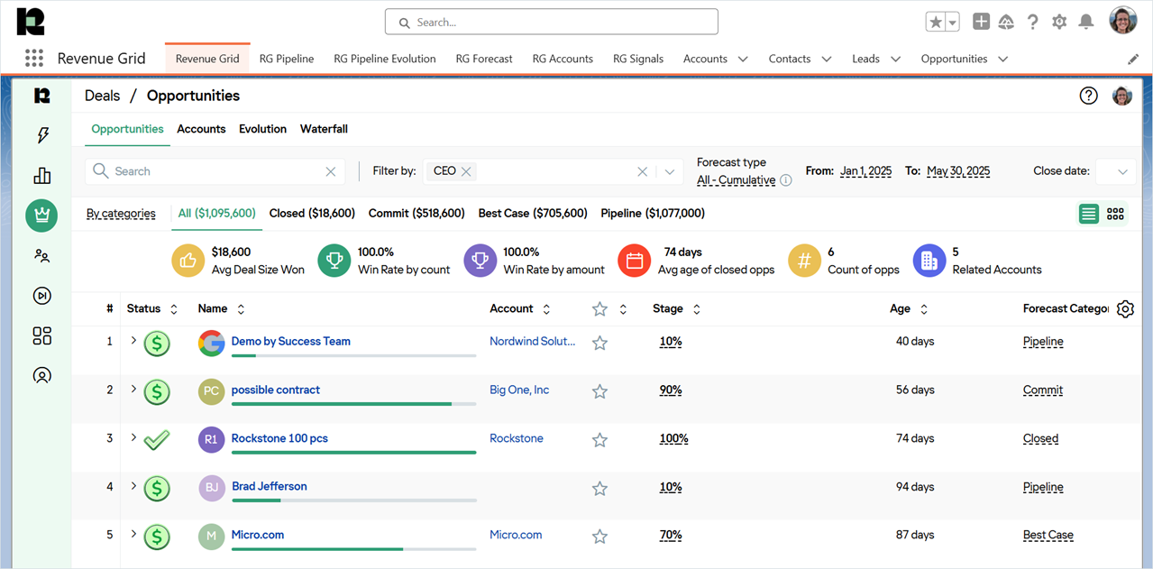The width and height of the screenshot is (1153, 569).
Task: Expand row 3 Rockstone 100 pcs
Action: click(133, 437)
